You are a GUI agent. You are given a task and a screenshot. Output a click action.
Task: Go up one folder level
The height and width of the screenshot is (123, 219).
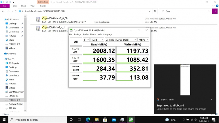(x=16, y=11)
